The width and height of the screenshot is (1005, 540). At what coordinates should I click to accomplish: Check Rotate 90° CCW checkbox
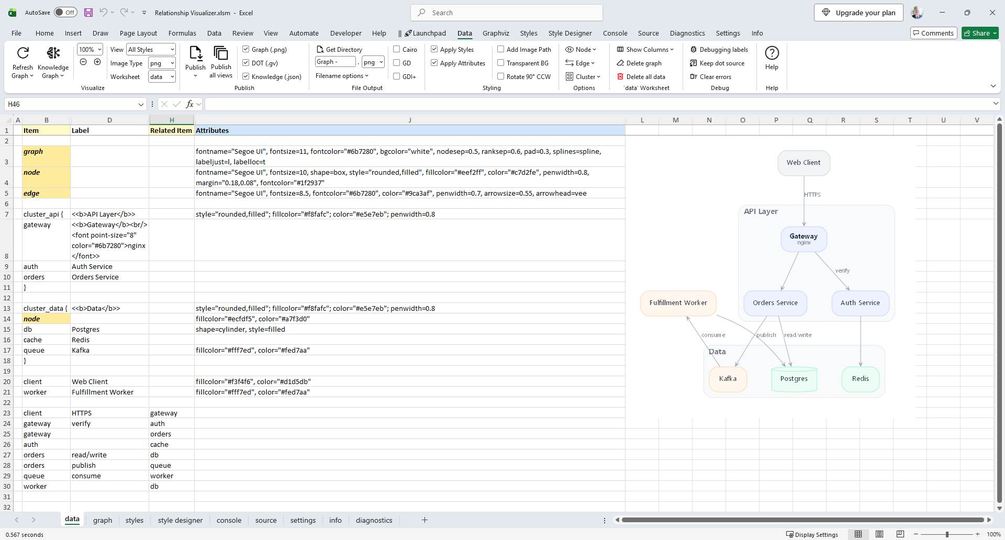pyautogui.click(x=501, y=76)
